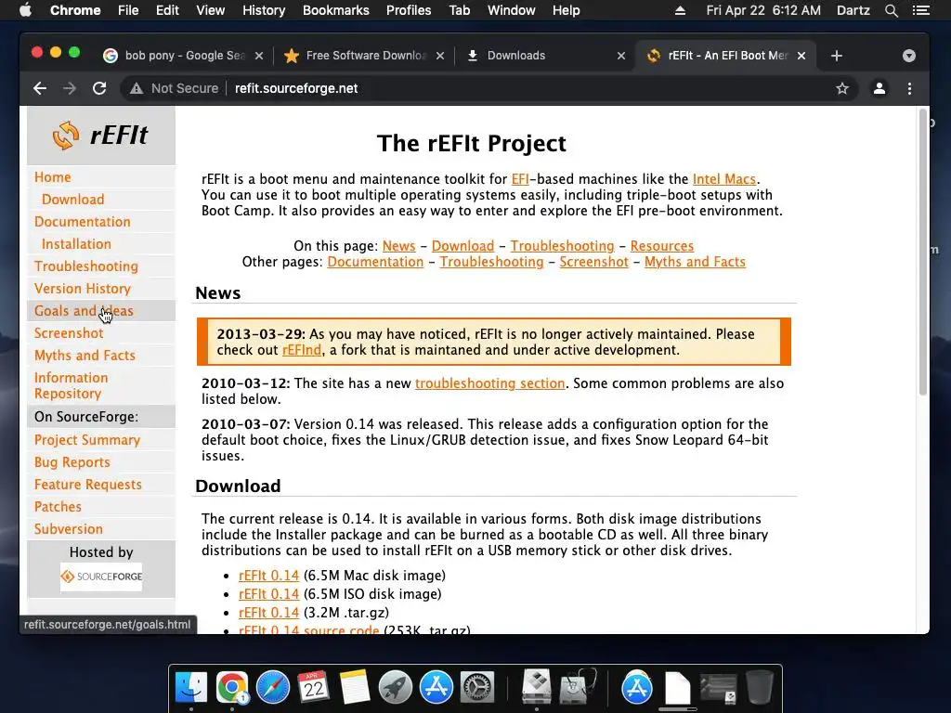This screenshot has height=713, width=951.
Task: Close the Downloads tab
Action: (x=621, y=56)
